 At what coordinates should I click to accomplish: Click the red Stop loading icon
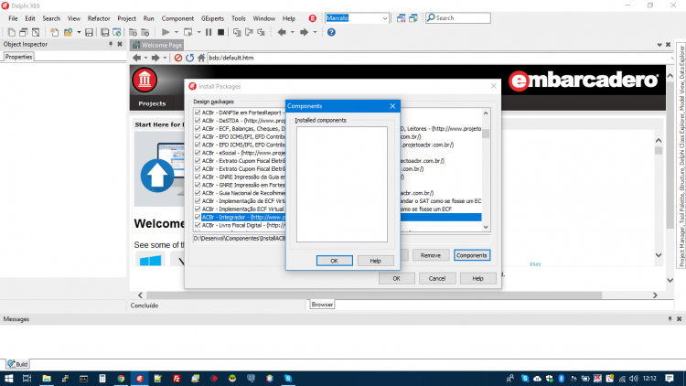coord(178,58)
